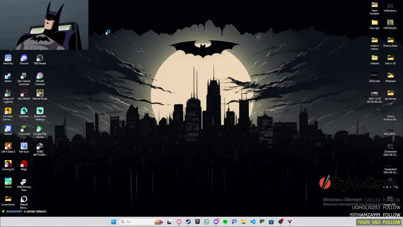The image size is (403, 227).
Task: Select the Feign game shortcut
Action: 24,166
